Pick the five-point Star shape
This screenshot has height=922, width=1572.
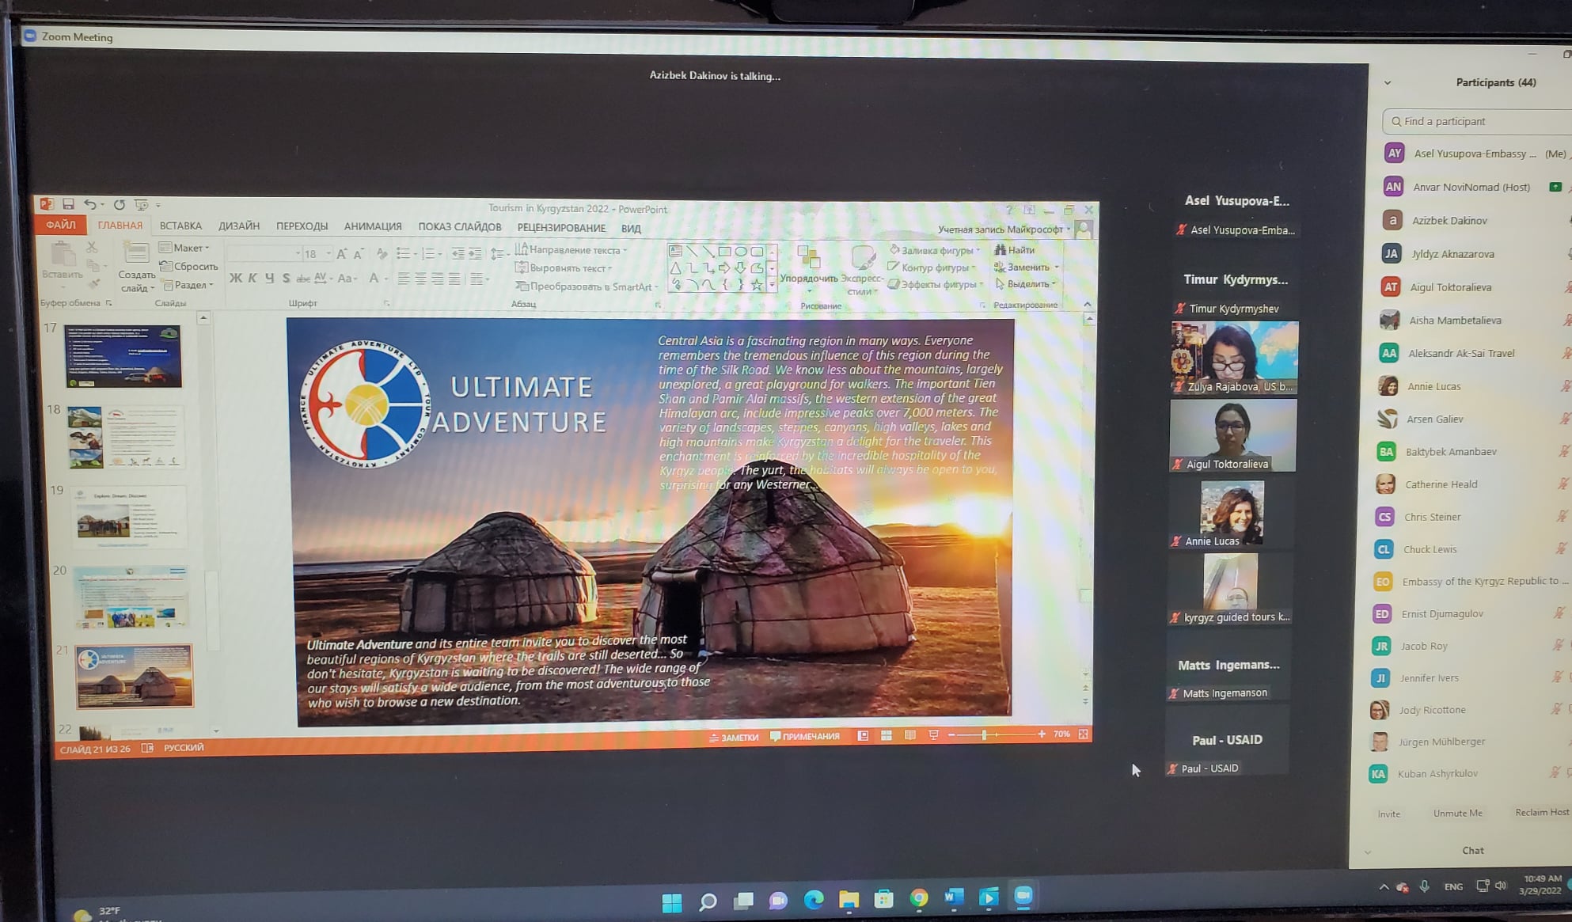(757, 285)
